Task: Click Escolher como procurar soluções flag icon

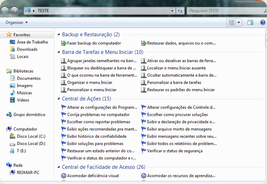Action: (x=143, y=114)
